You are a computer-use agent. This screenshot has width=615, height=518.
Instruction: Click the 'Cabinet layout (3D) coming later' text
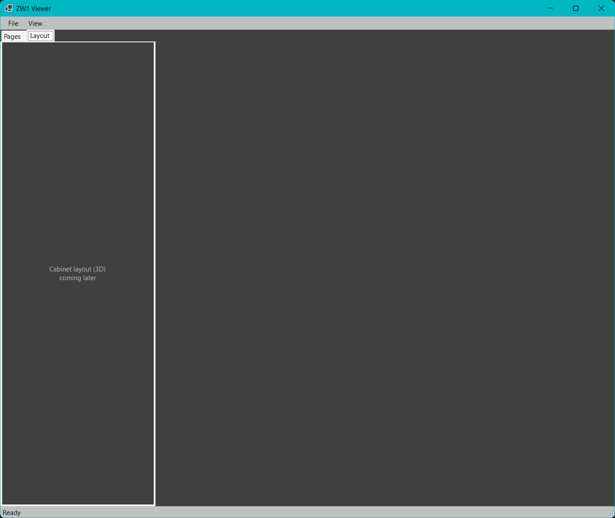click(78, 274)
